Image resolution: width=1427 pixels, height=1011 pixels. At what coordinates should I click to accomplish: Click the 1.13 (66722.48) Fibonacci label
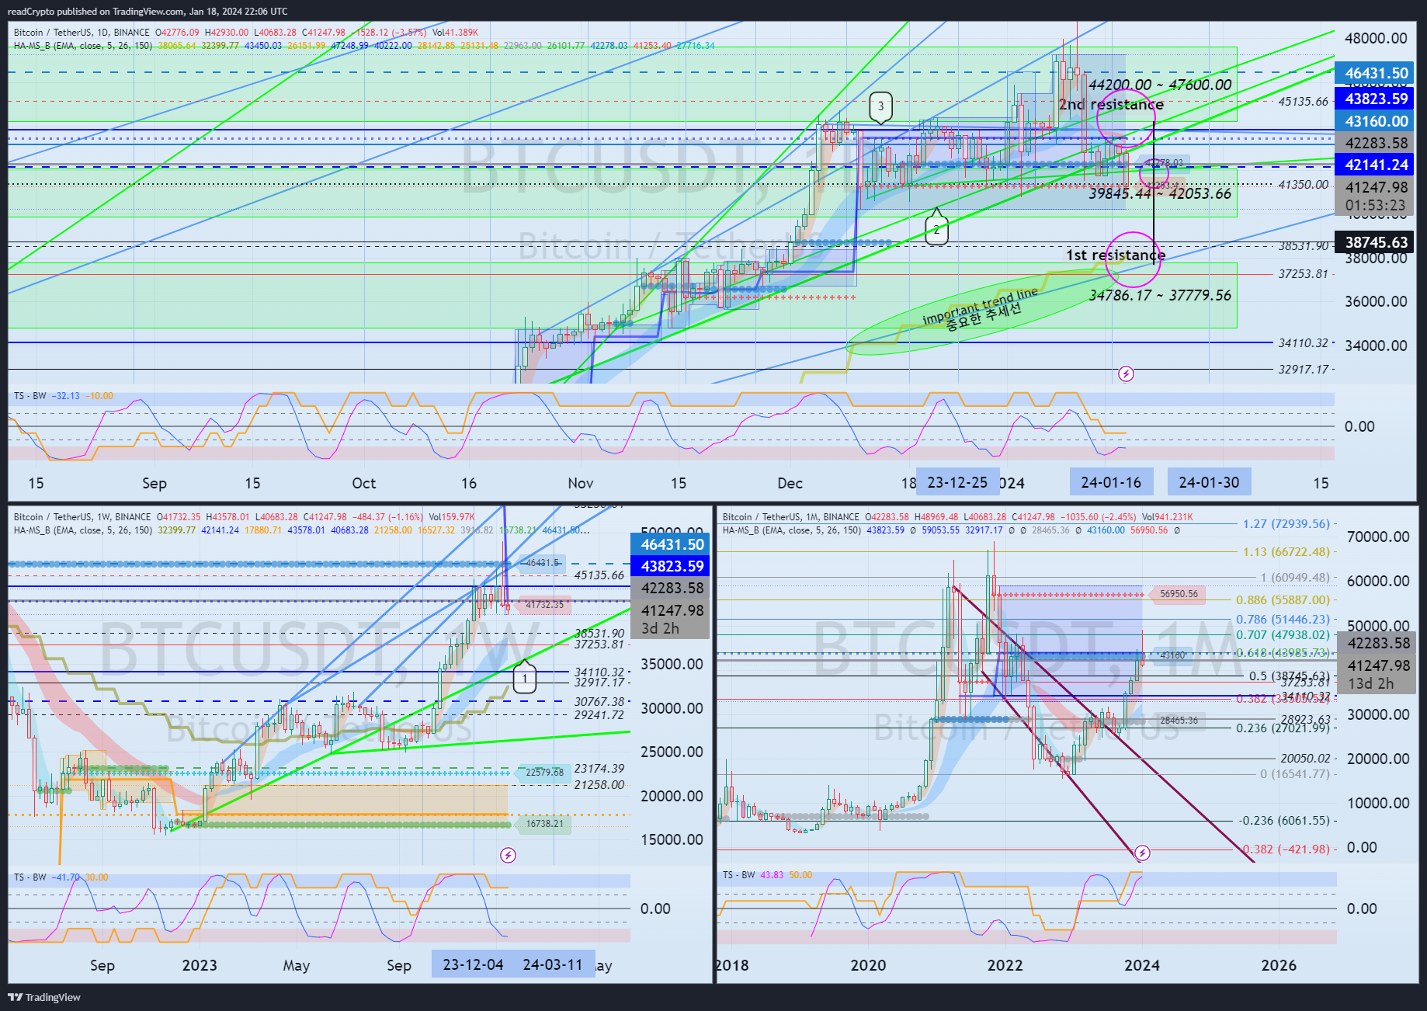pos(1286,552)
